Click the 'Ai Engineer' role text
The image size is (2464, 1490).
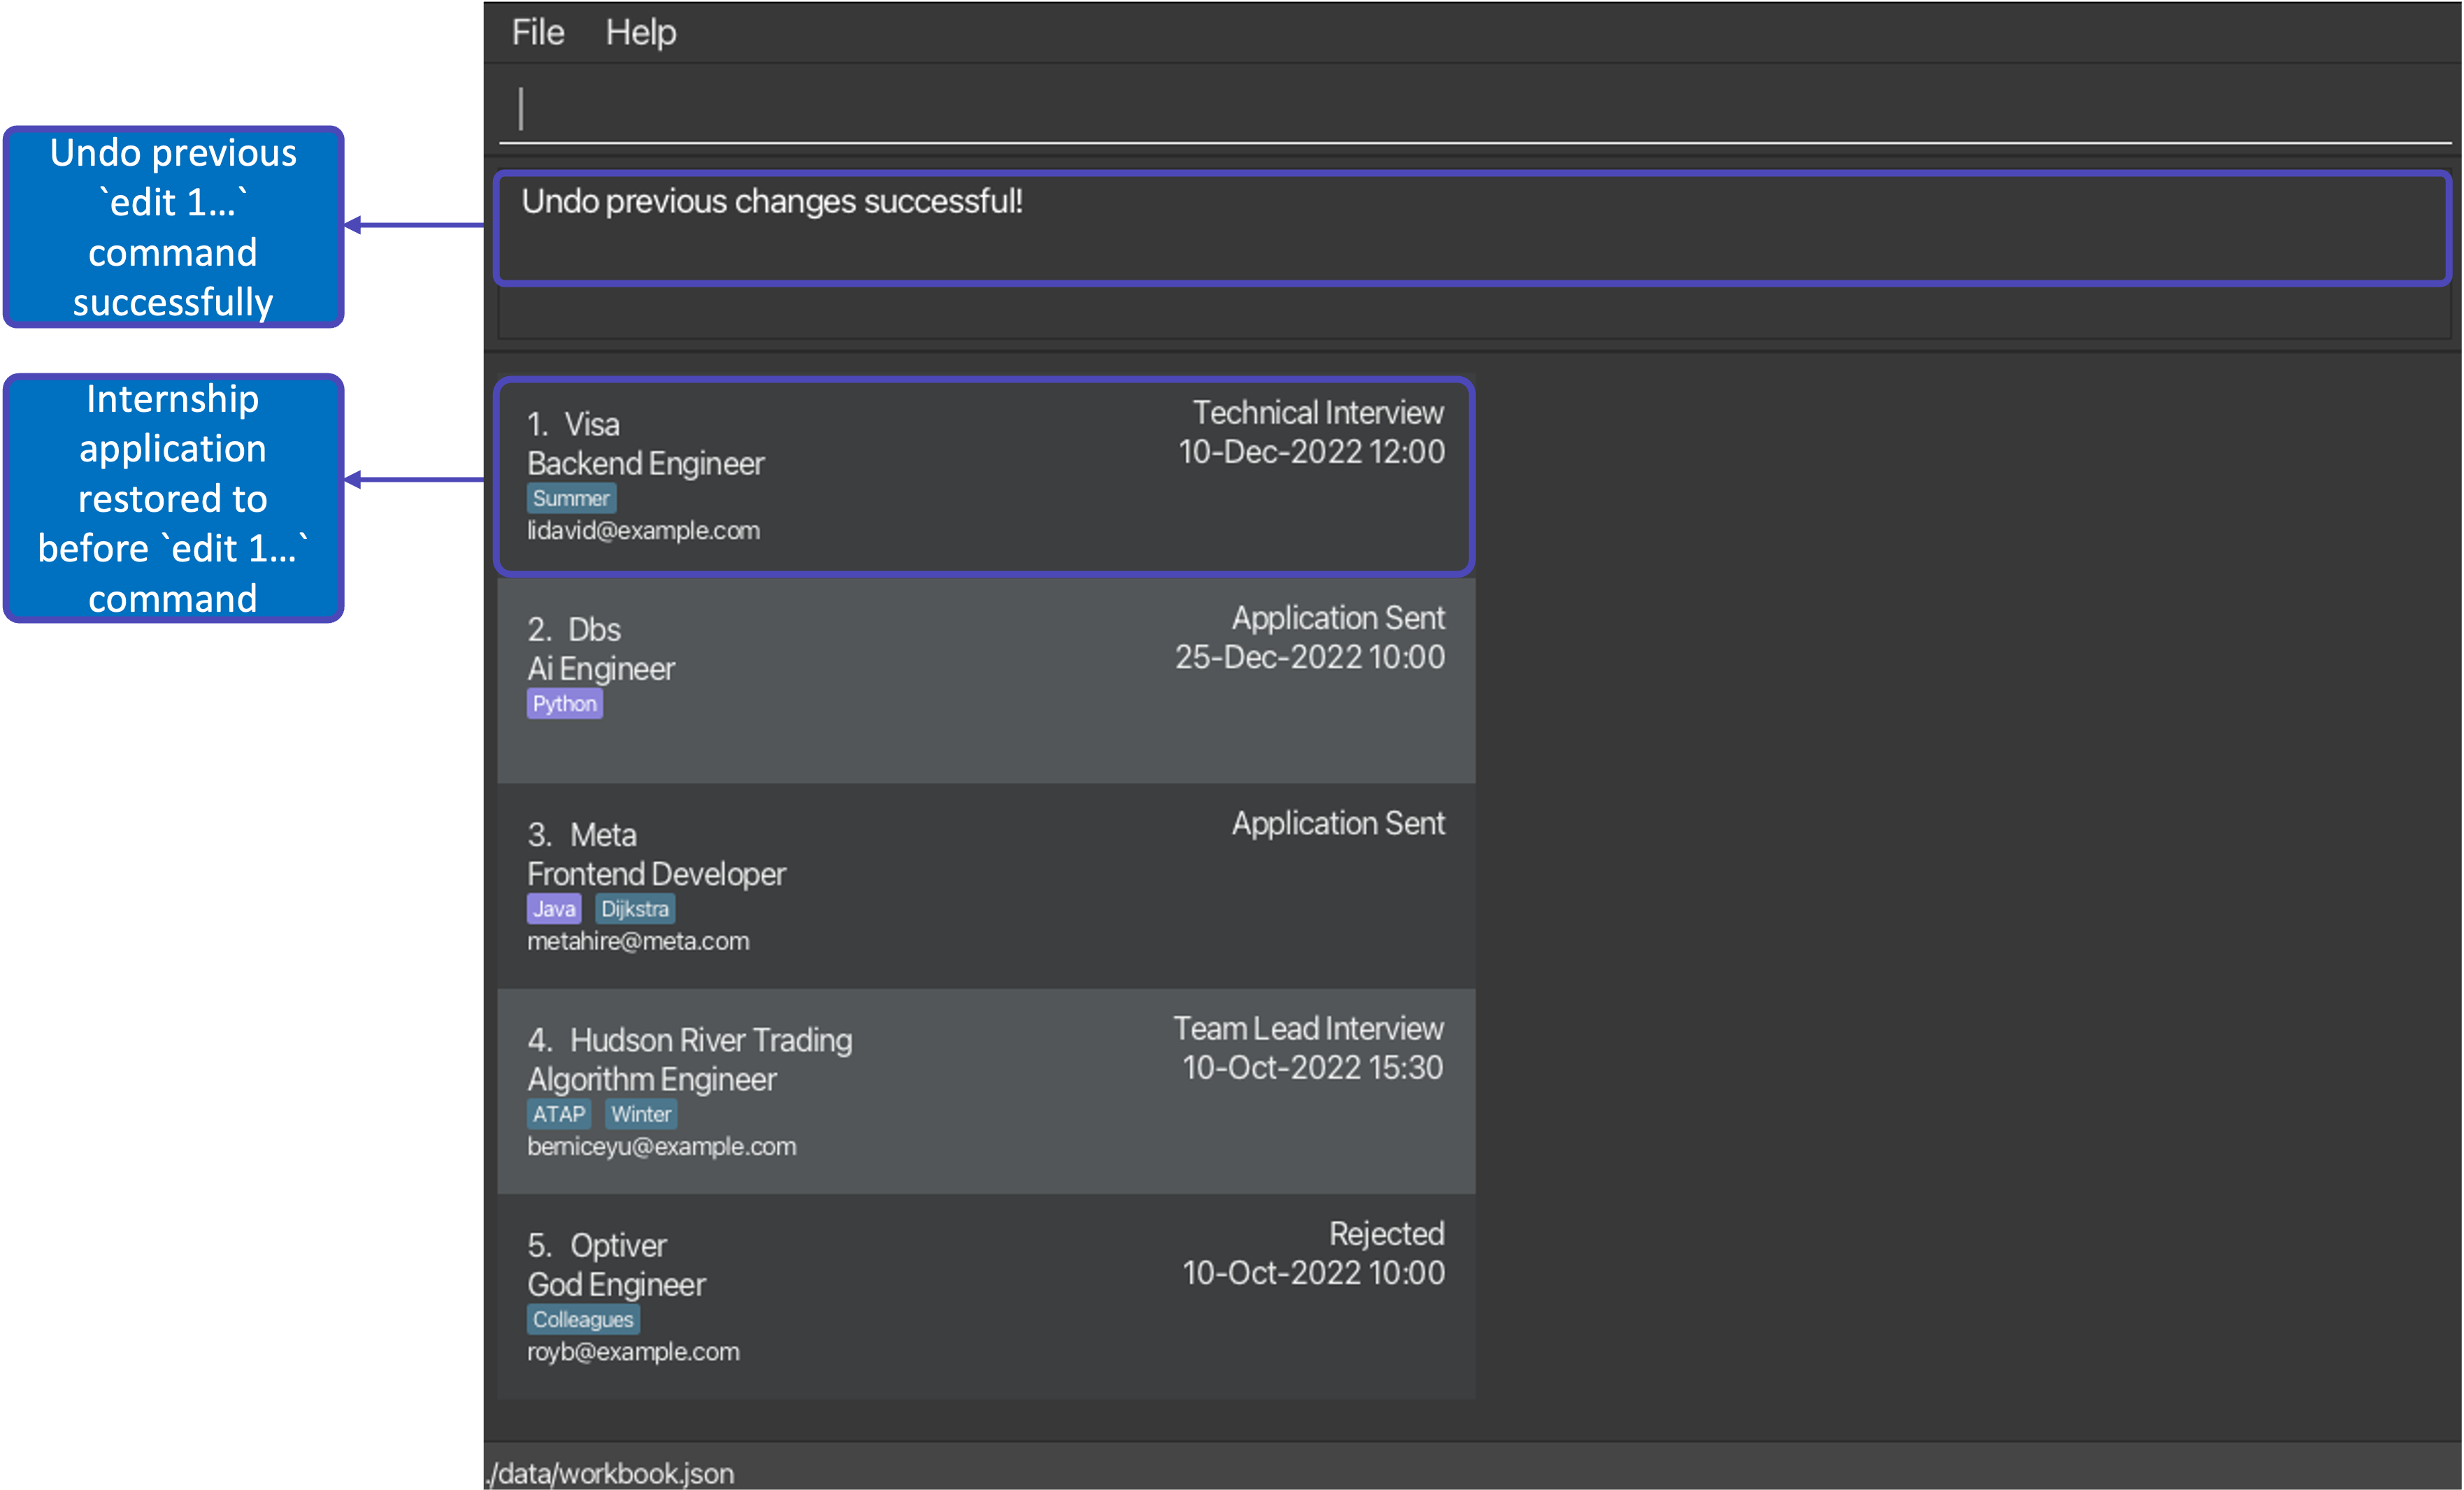click(601, 668)
